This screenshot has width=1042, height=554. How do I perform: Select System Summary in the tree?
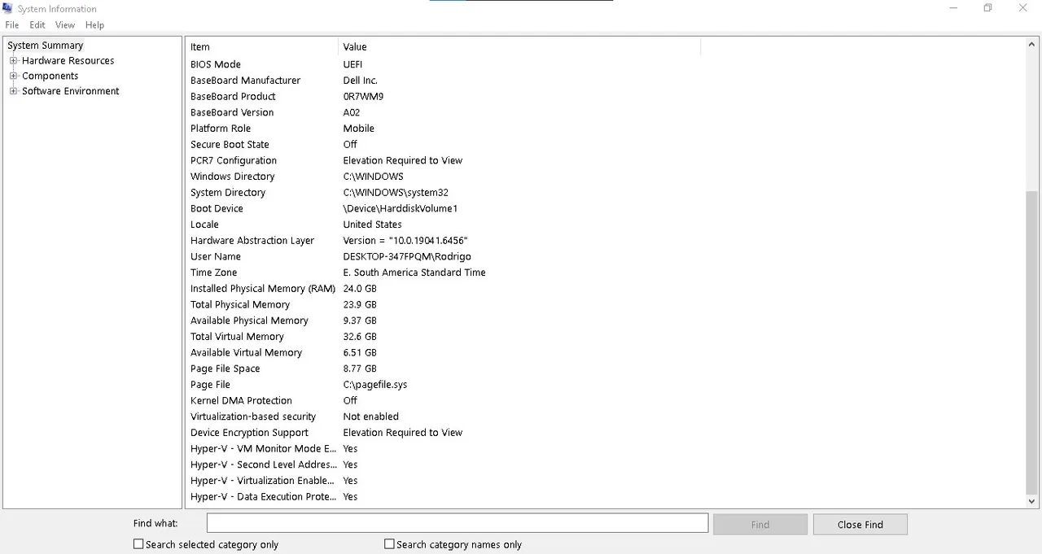pyautogui.click(x=46, y=46)
